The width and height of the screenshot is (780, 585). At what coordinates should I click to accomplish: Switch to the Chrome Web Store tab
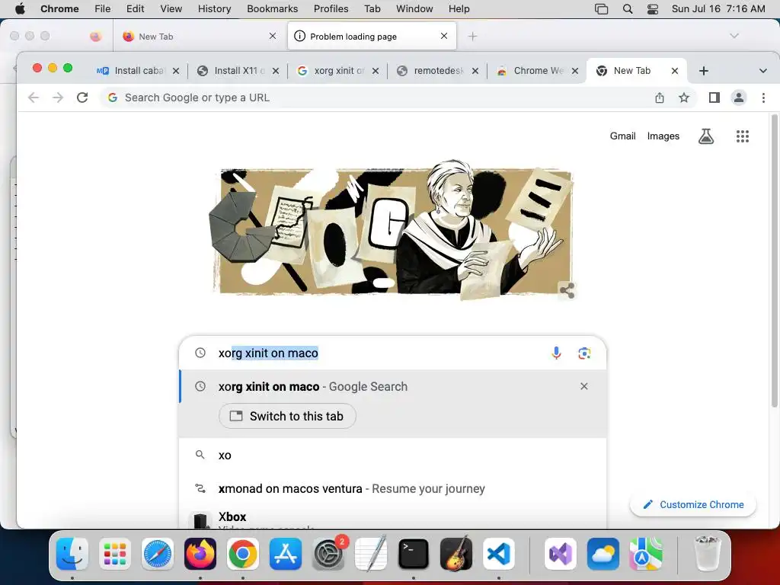point(532,71)
